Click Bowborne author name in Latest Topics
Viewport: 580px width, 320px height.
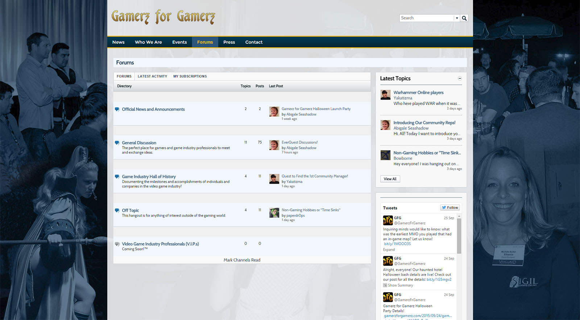[x=403, y=158]
